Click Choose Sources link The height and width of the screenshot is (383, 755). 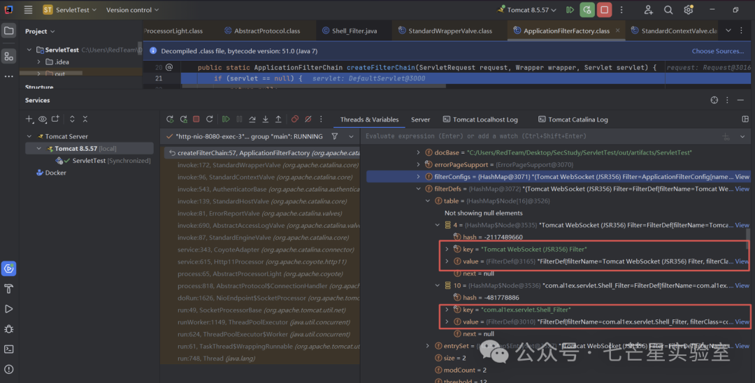click(x=717, y=51)
